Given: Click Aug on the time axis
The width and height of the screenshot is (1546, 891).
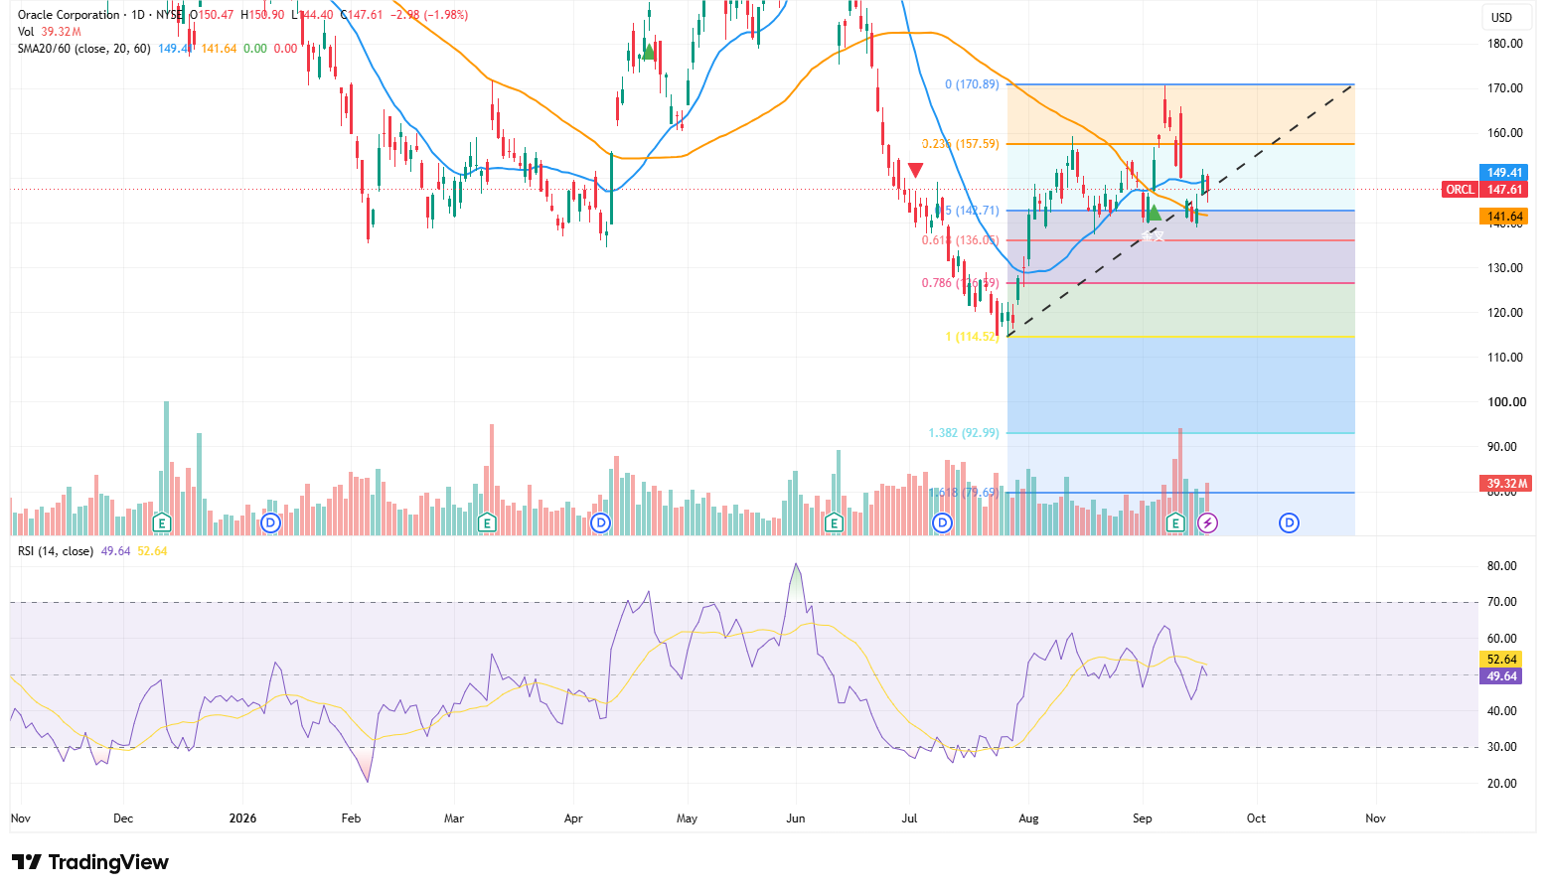Looking at the screenshot, I should point(1028,818).
